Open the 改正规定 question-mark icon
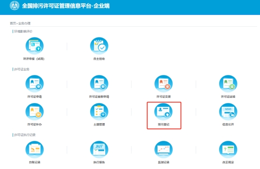Screen dimensions: 260x169 [228, 149]
